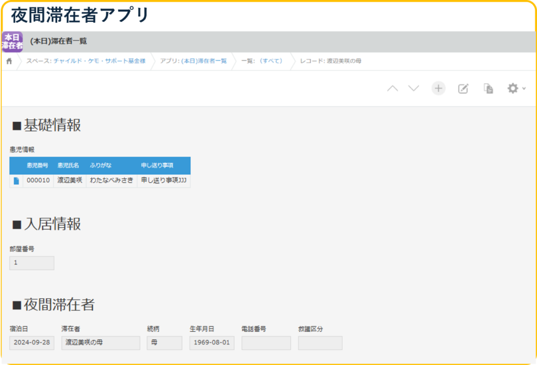Show previous record with up chevron
The height and width of the screenshot is (365, 537).
pos(392,89)
